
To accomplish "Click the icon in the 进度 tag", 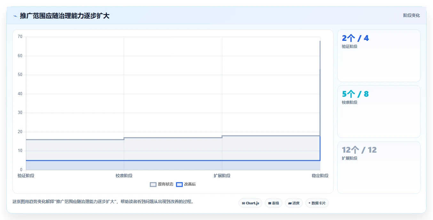I will click(290, 203).
